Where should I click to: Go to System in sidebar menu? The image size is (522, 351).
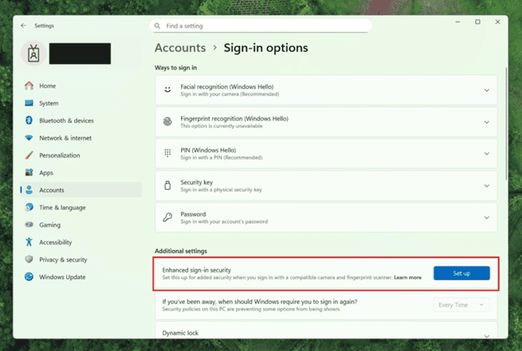coord(48,104)
